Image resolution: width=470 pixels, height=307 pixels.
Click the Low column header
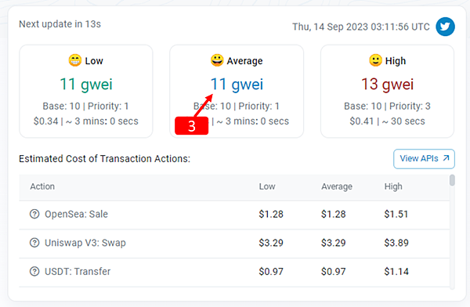[x=267, y=186]
